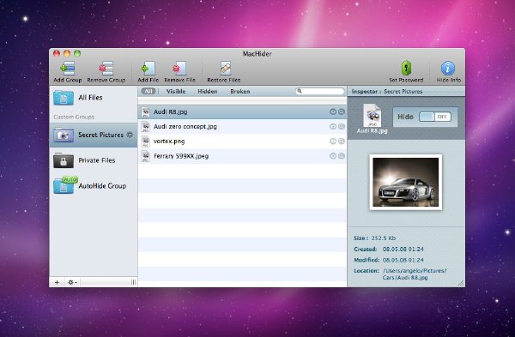Viewport: 515px width, 337px height.
Task: Click first round icon on vortex.png row
Action: click(333, 141)
